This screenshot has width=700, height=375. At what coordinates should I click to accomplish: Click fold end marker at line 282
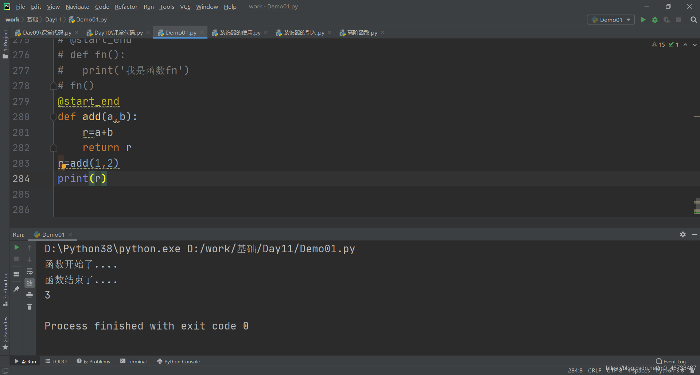(x=53, y=147)
